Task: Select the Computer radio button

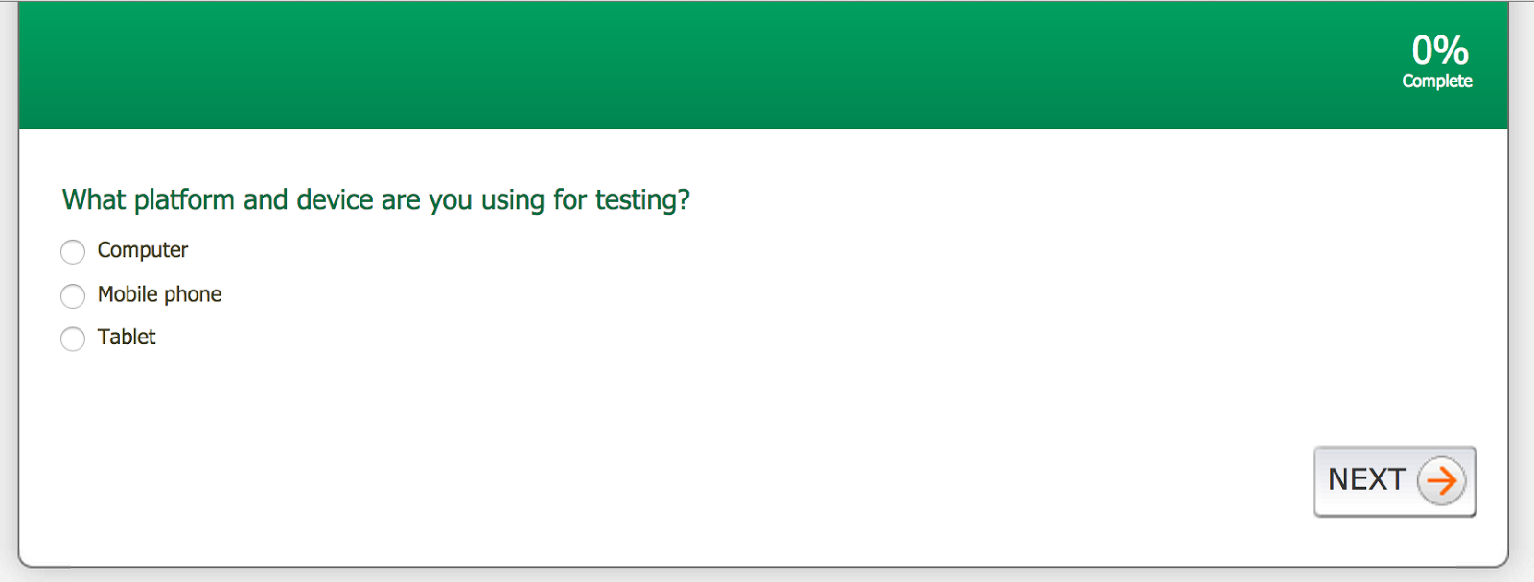Action: tap(73, 252)
